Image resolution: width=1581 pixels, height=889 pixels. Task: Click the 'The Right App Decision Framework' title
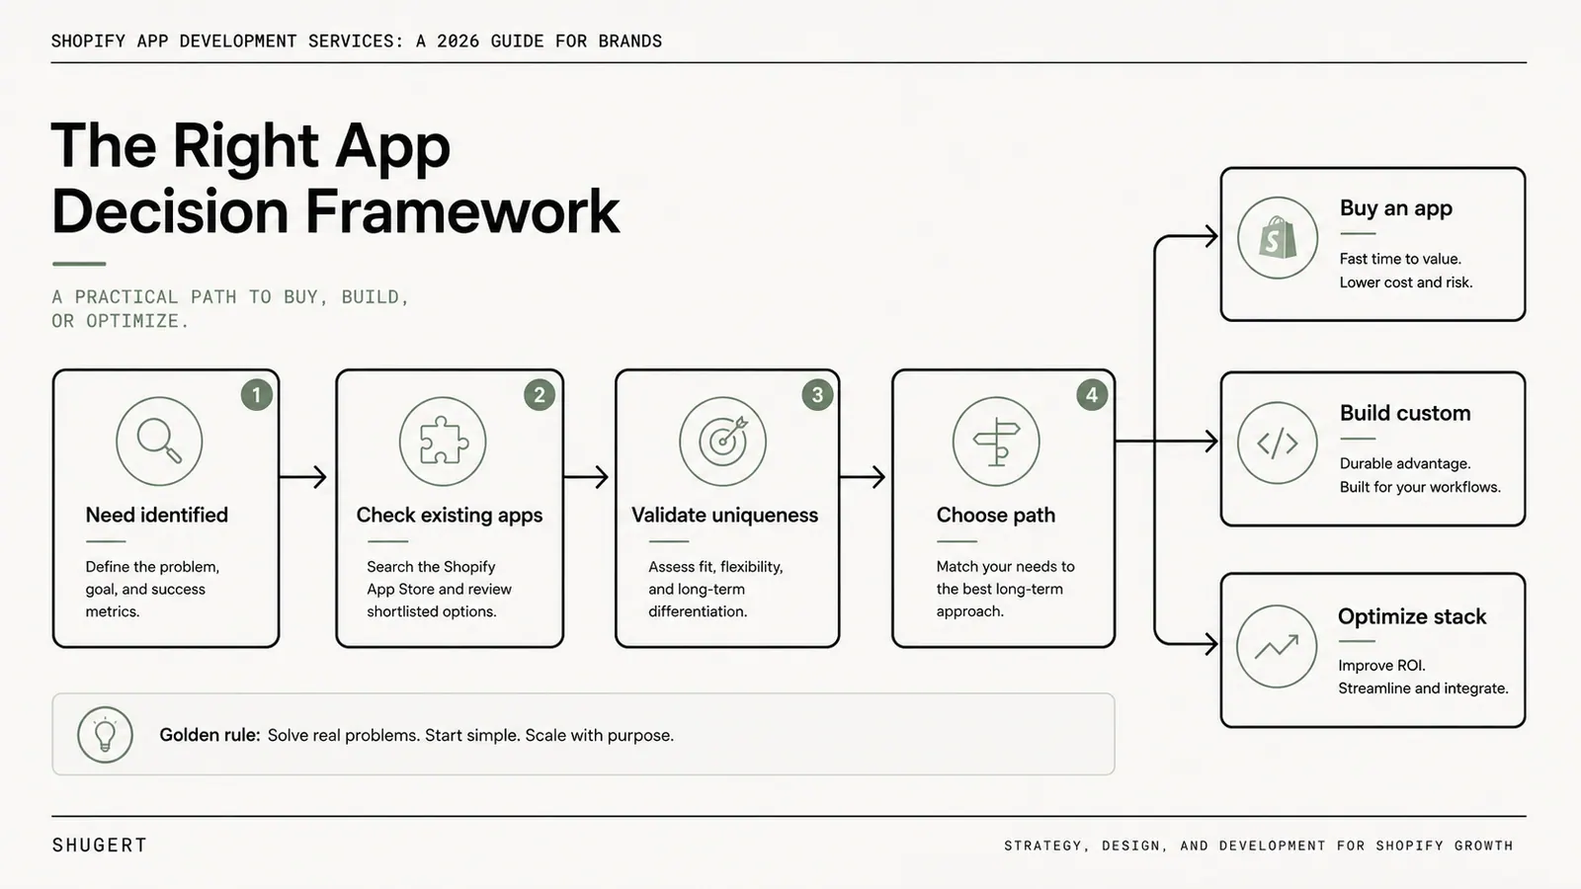pyautogui.click(x=336, y=179)
